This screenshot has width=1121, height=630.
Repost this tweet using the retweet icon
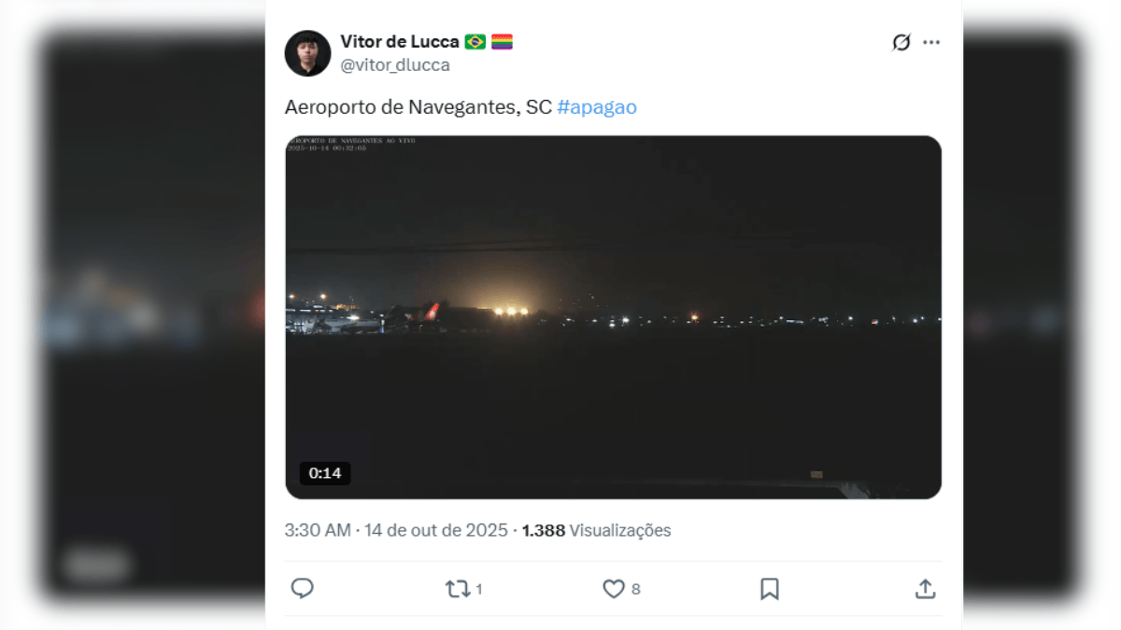(458, 589)
